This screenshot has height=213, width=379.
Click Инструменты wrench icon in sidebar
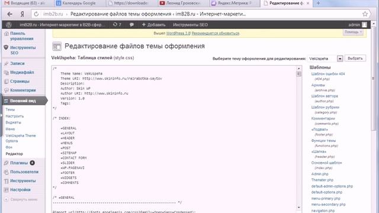[x=7, y=181]
